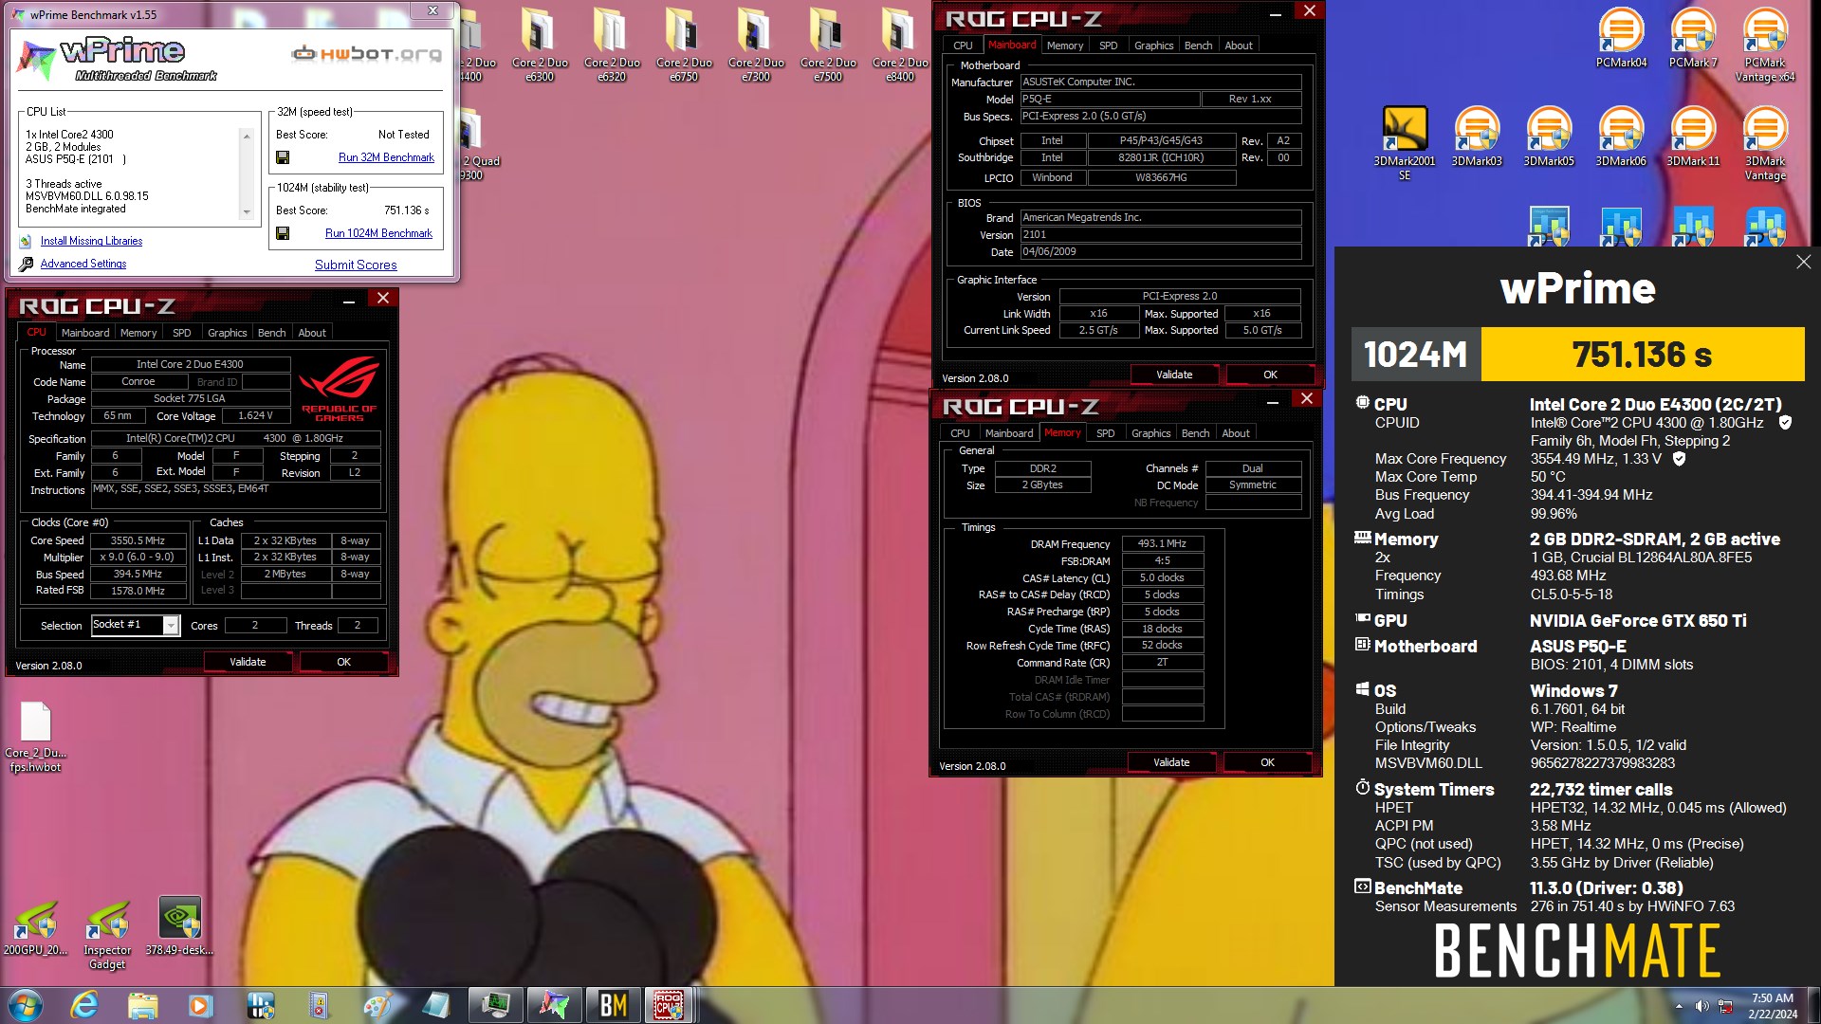Screen dimensions: 1821x1024
Task: Launch the 3DMark2001 SE shortcut
Action: (1405, 143)
